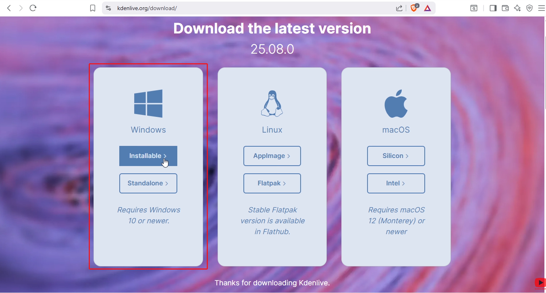546x293 pixels.
Task: Click the AppImage download button
Action: coord(272,156)
